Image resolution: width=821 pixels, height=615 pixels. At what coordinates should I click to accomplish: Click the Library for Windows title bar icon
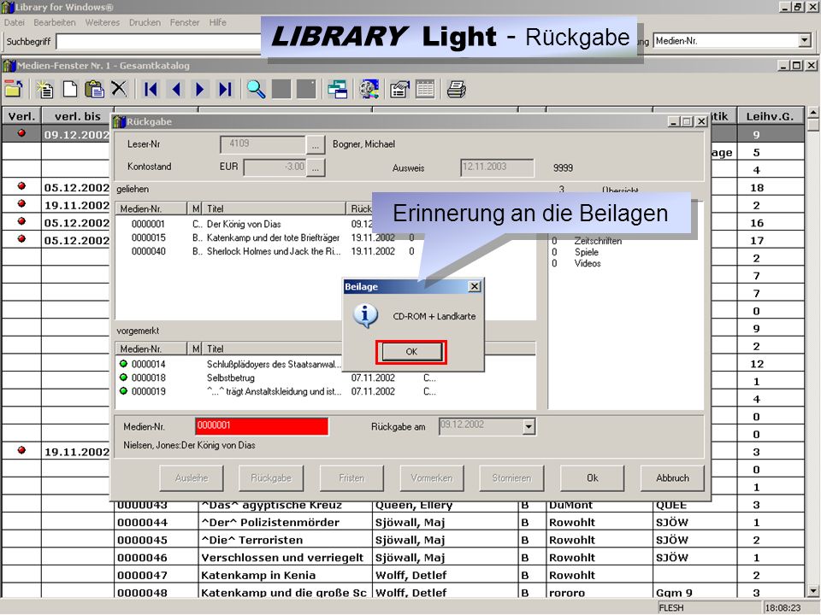pos(8,7)
